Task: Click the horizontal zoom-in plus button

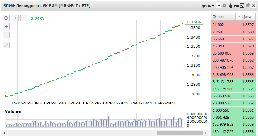Action: 15,18
